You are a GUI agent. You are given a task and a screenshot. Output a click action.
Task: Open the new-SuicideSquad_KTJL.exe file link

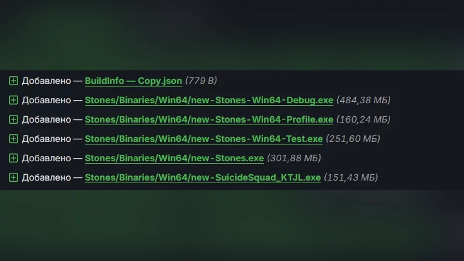(x=203, y=177)
